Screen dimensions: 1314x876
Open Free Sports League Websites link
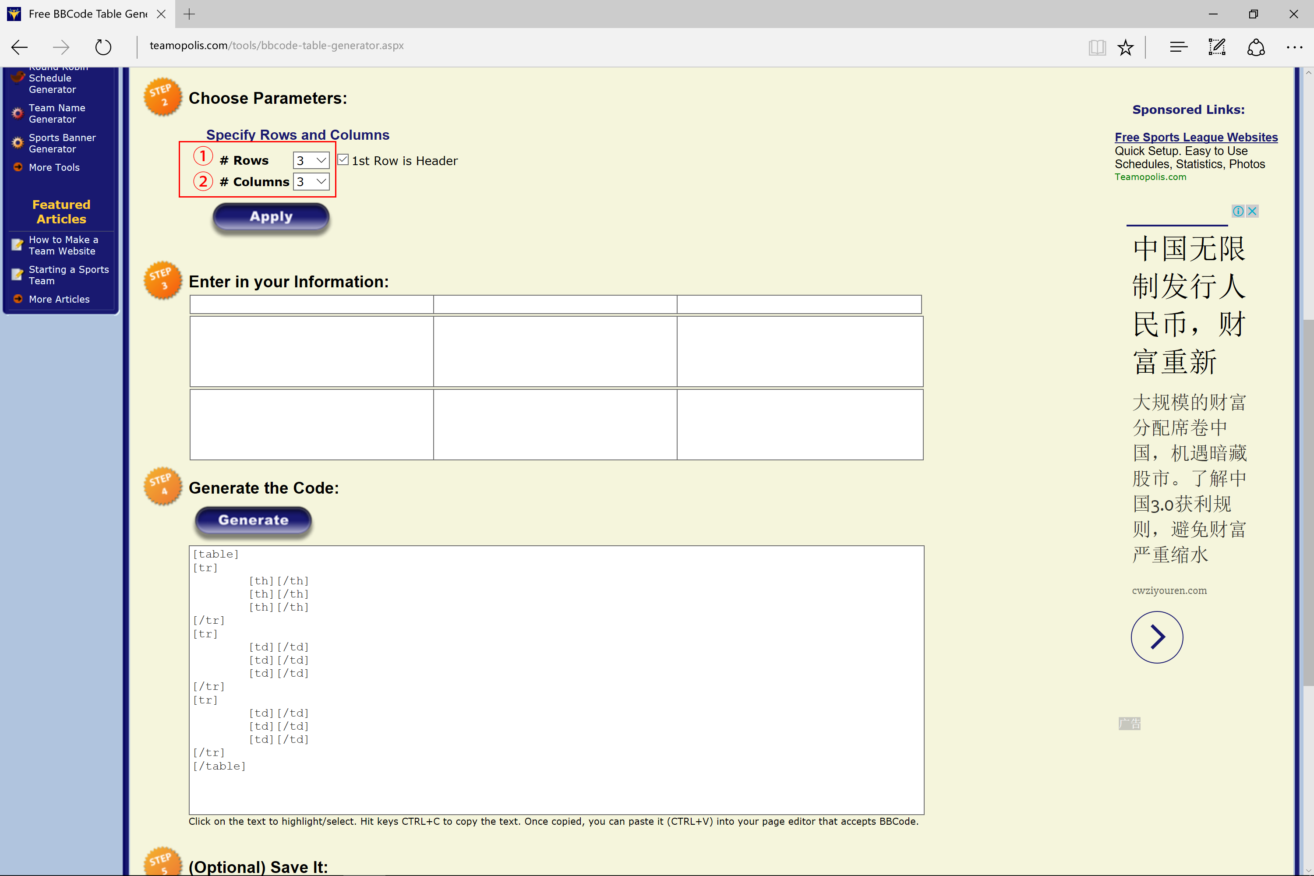[x=1196, y=137]
